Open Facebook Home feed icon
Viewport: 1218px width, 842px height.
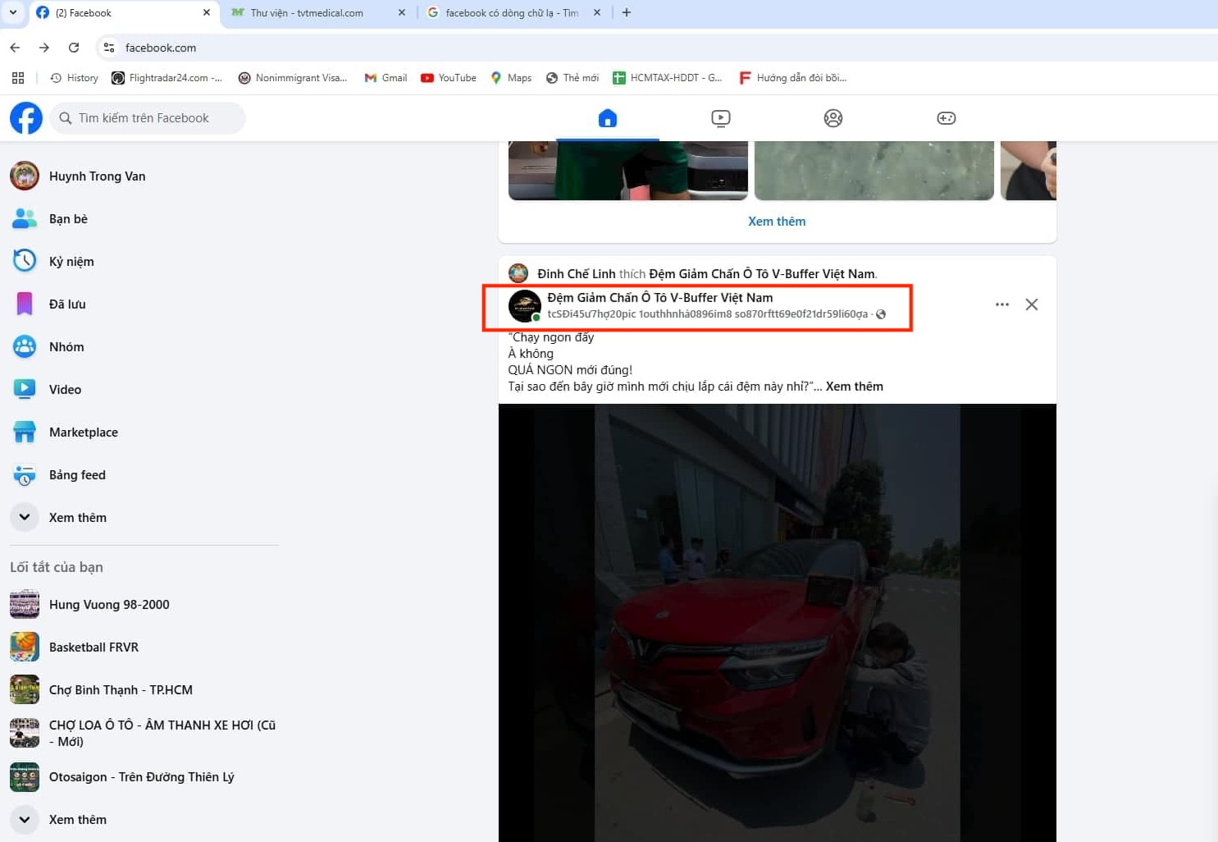607,118
